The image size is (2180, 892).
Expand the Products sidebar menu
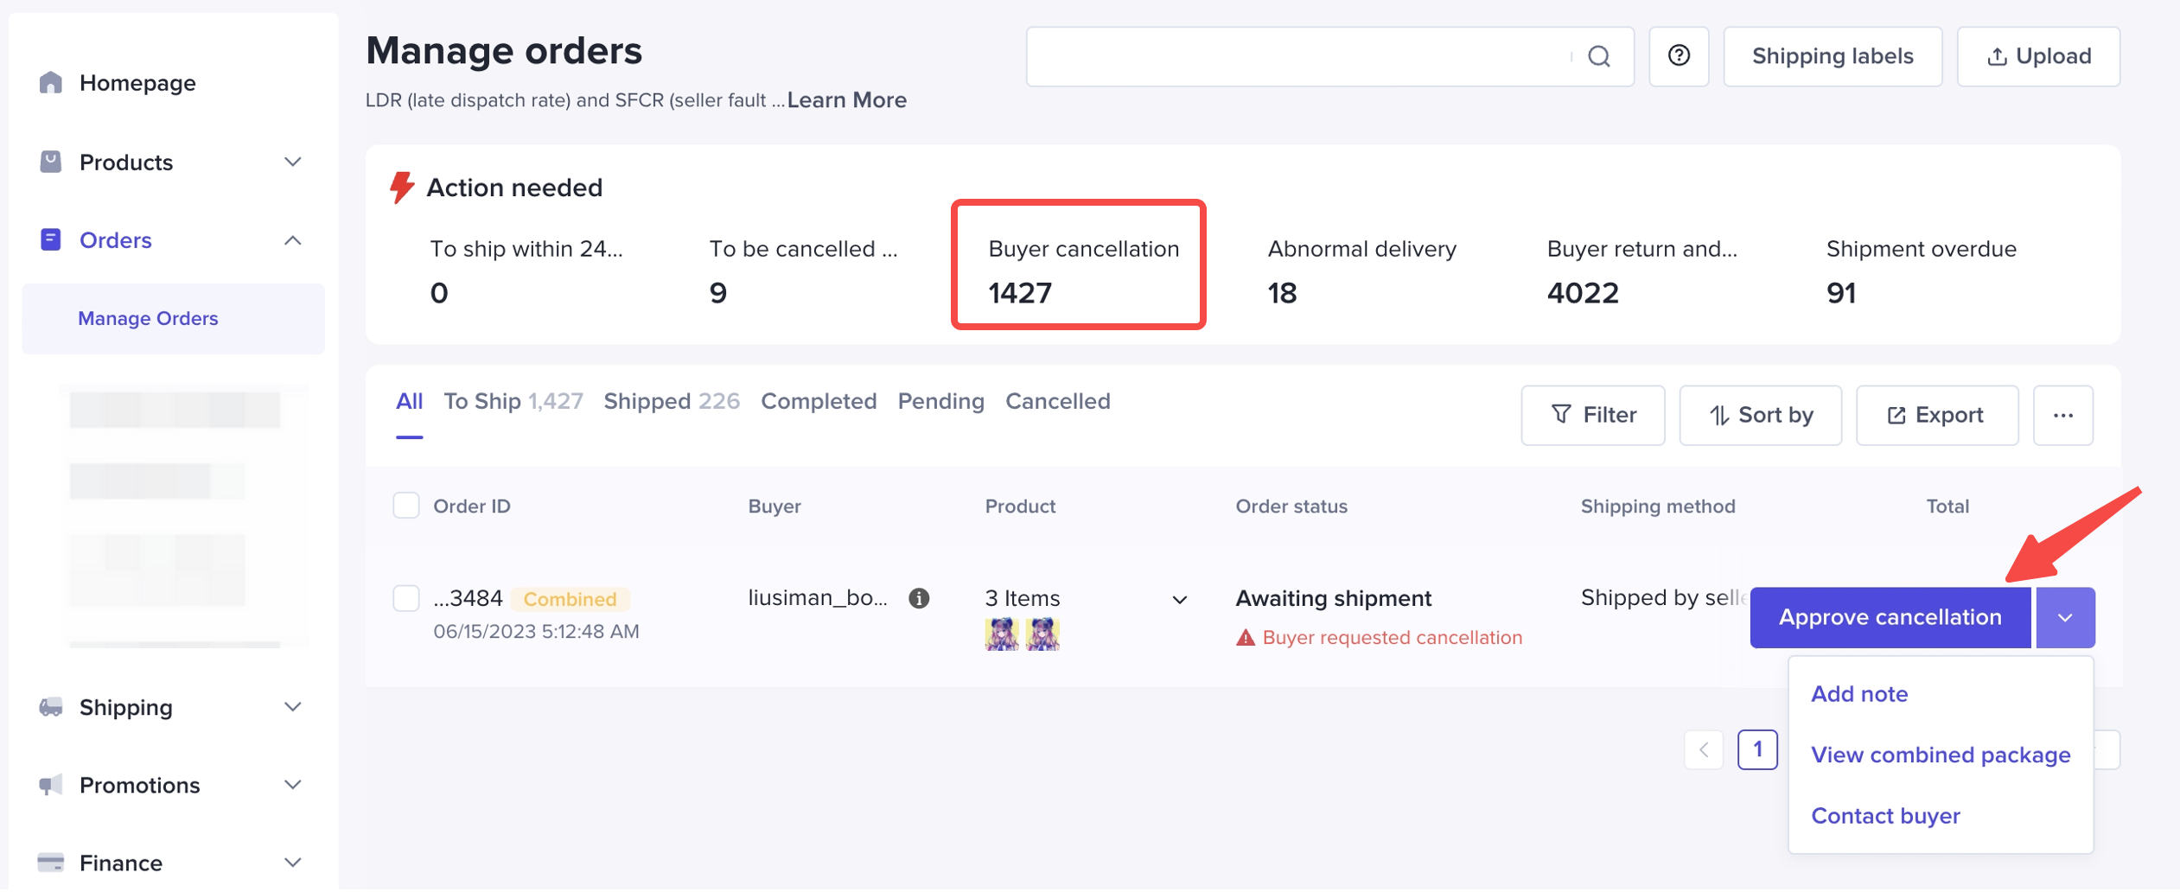pyautogui.click(x=293, y=162)
